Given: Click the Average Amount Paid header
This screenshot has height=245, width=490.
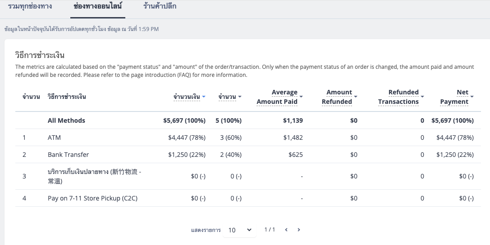Looking at the screenshot, I should click(277, 97).
